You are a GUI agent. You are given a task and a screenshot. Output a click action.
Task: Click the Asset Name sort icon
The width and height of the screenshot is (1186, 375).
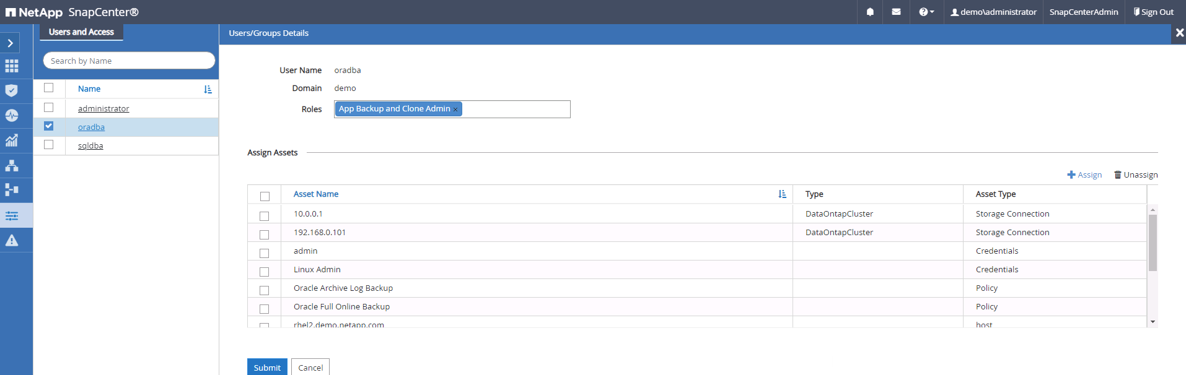click(x=782, y=194)
